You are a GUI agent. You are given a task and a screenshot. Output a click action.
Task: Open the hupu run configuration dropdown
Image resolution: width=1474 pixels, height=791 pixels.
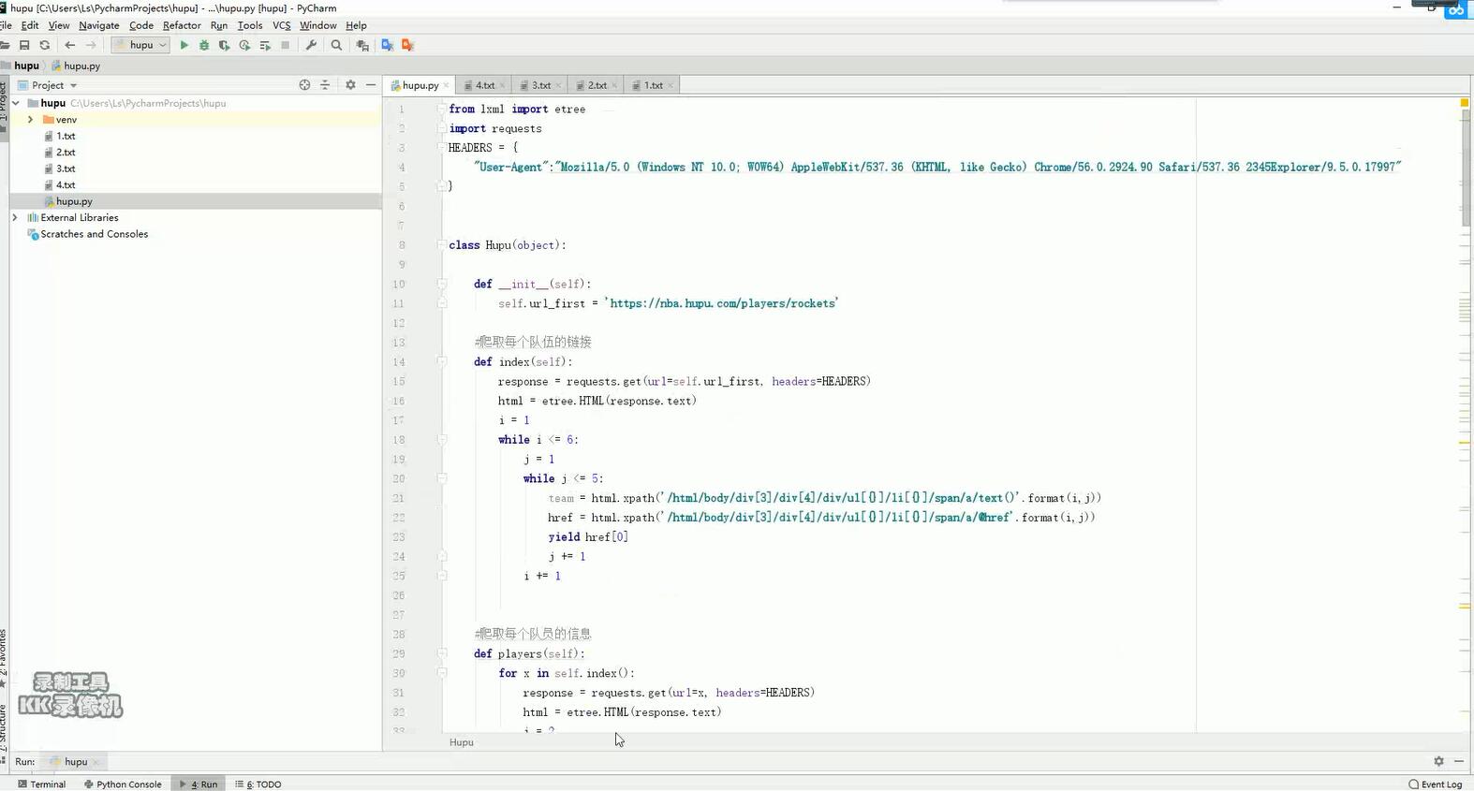click(140, 45)
